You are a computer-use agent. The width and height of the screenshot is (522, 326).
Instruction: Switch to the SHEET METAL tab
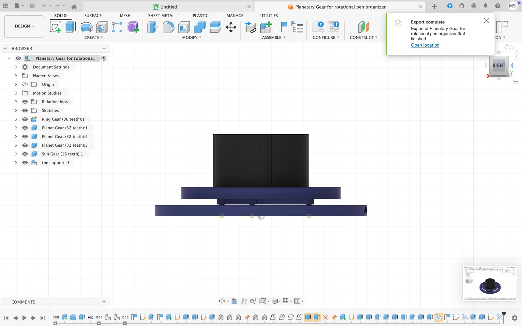point(161,16)
